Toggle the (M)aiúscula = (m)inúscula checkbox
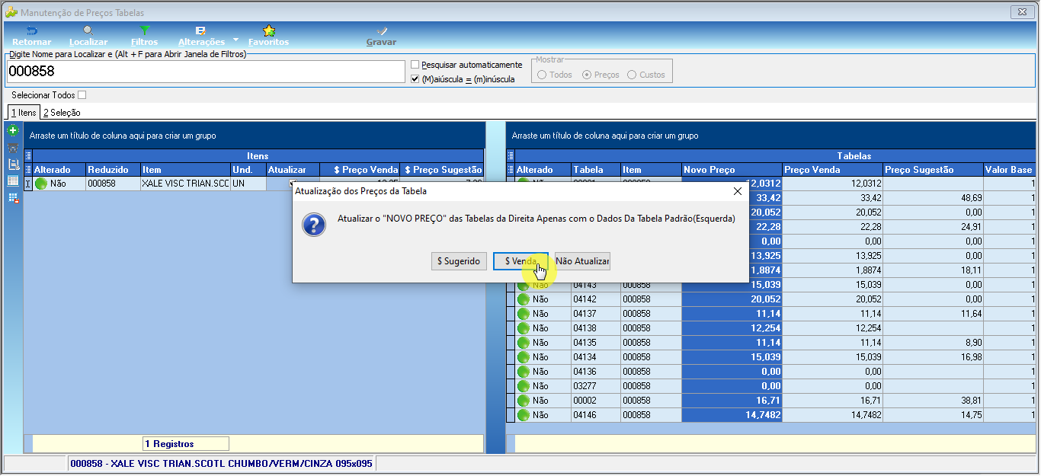Image resolution: width=1041 pixels, height=476 pixels. click(x=415, y=78)
